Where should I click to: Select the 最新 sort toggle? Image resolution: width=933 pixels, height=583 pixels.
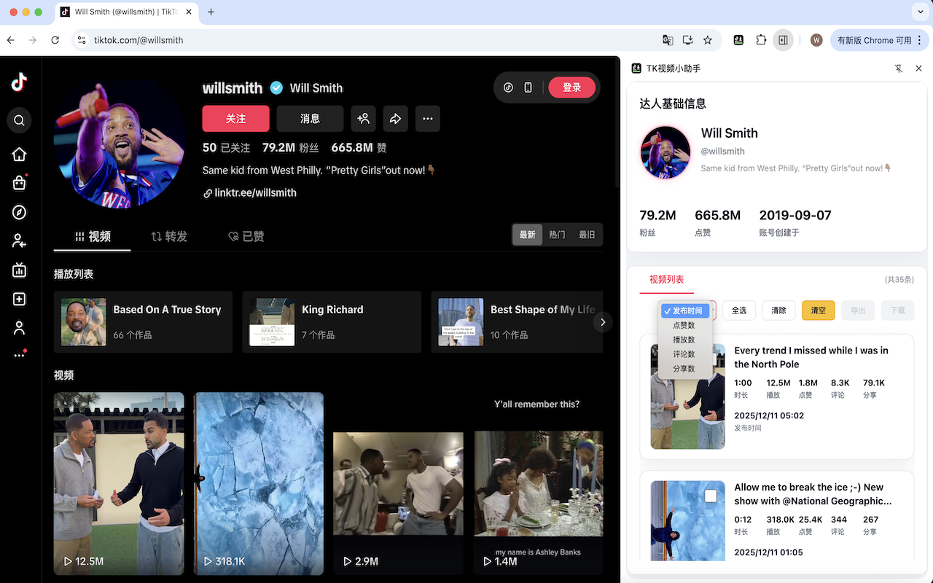528,235
